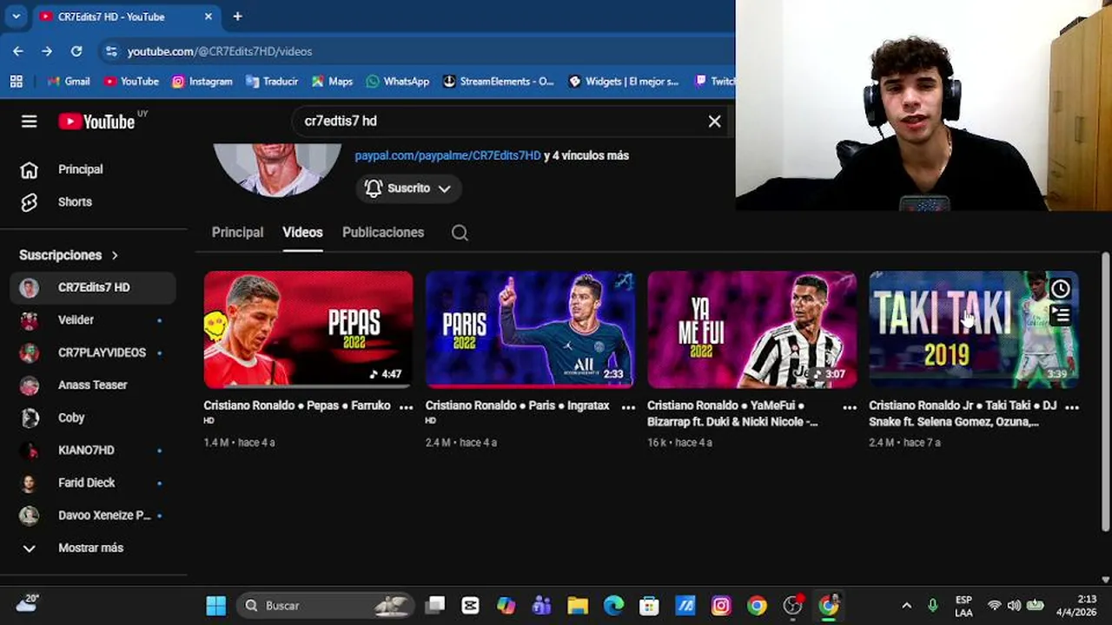This screenshot has height=625, width=1112.
Task: Open more options for the Pepas video
Action: click(x=406, y=406)
